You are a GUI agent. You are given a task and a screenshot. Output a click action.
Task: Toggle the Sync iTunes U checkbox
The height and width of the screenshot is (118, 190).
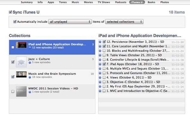(10, 12)
